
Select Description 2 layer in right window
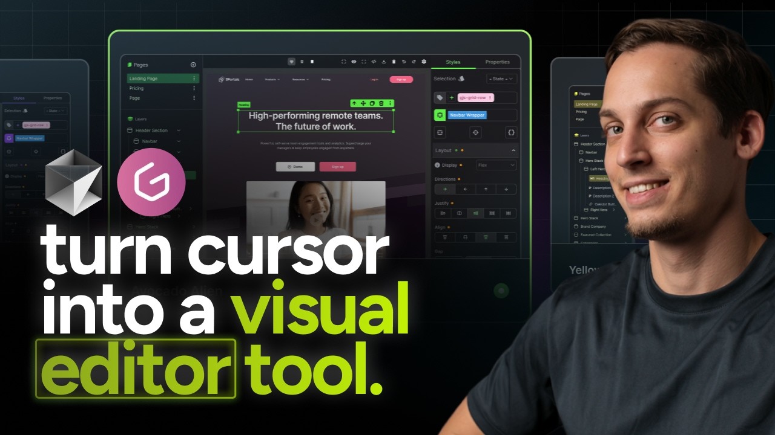(x=602, y=196)
